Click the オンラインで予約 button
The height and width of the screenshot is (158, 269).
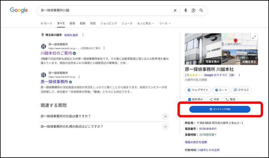tap(220, 109)
